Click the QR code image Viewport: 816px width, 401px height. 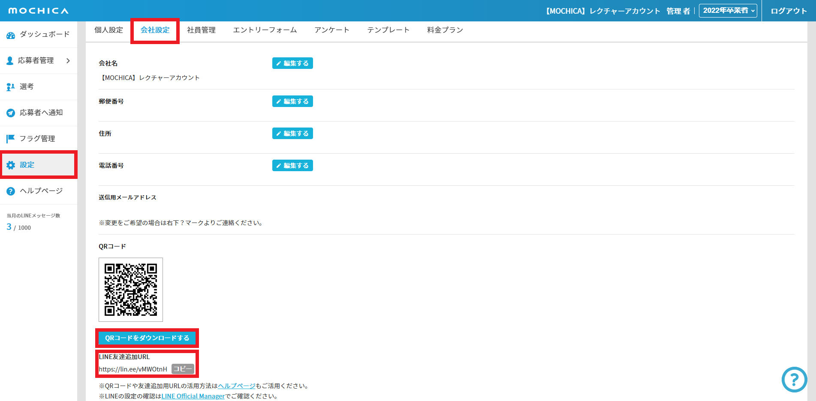tap(131, 290)
